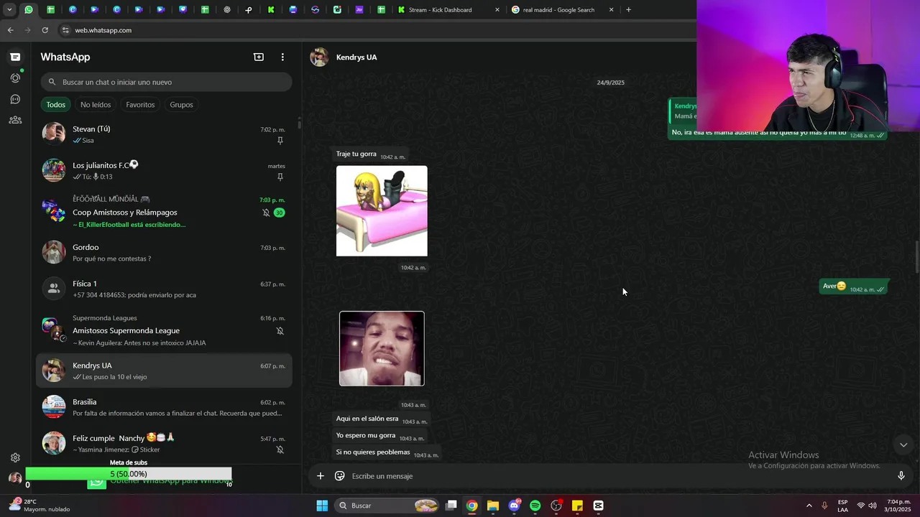Record a voice message with microphone icon
This screenshot has height=517, width=920.
pos(901,475)
